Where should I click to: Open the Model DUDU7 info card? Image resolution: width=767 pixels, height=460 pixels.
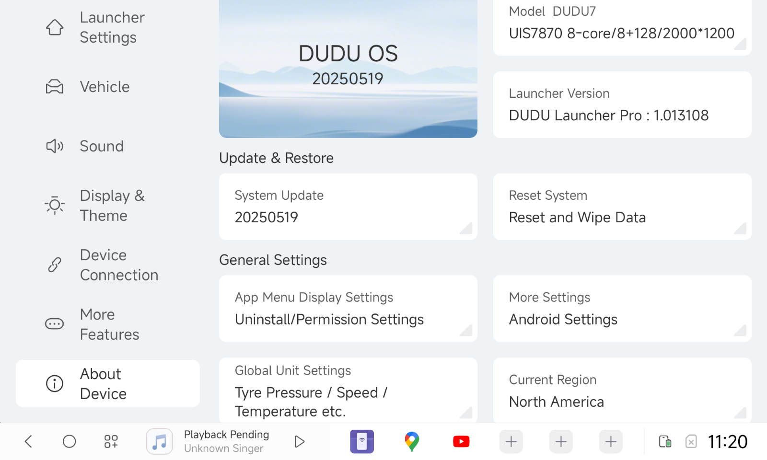point(622,27)
